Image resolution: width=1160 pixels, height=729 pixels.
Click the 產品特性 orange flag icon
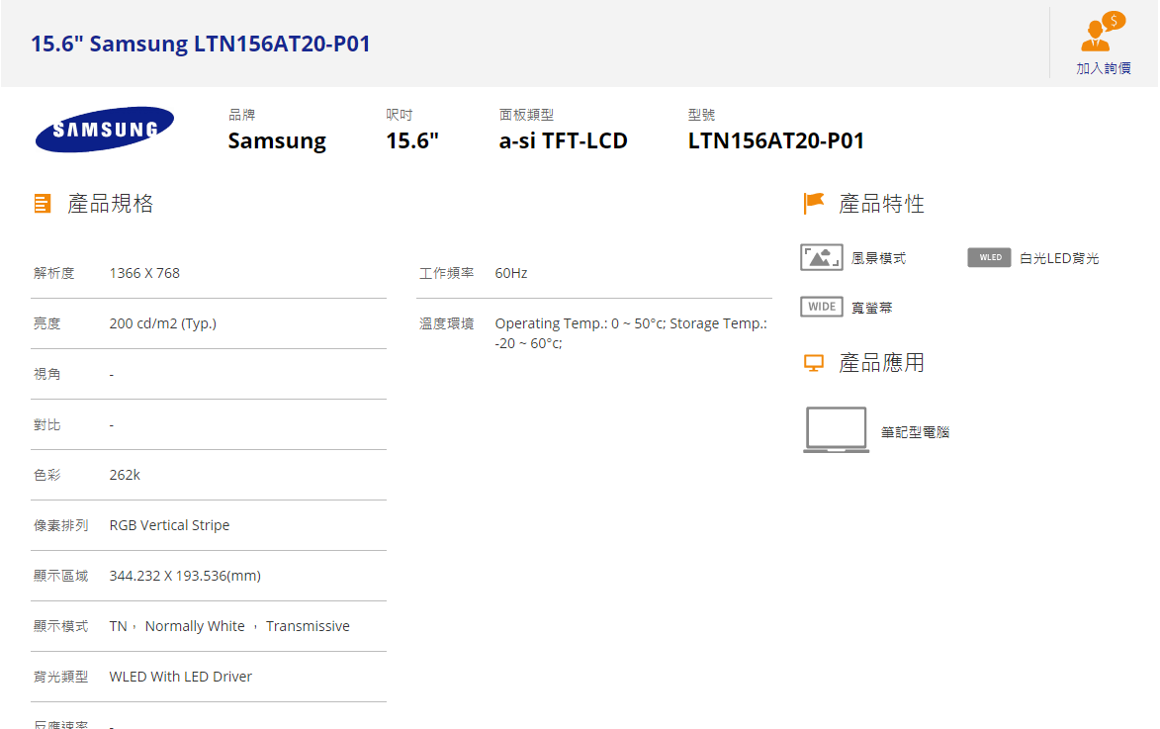(814, 203)
